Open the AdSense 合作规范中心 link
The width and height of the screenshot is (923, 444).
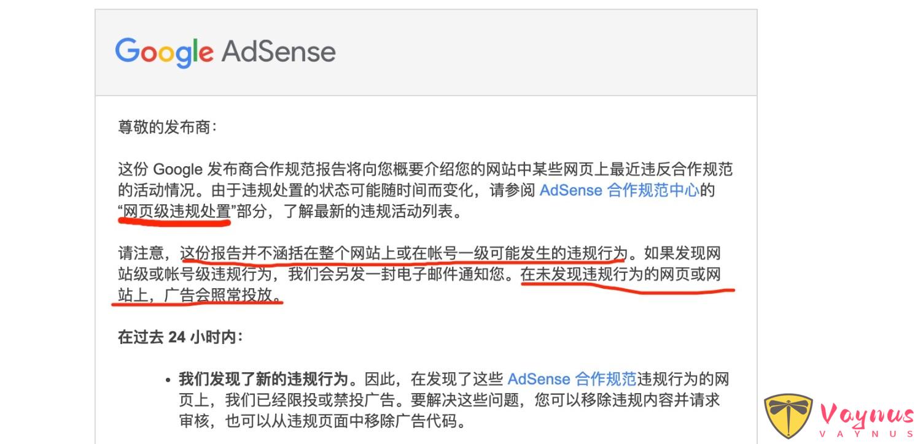619,190
